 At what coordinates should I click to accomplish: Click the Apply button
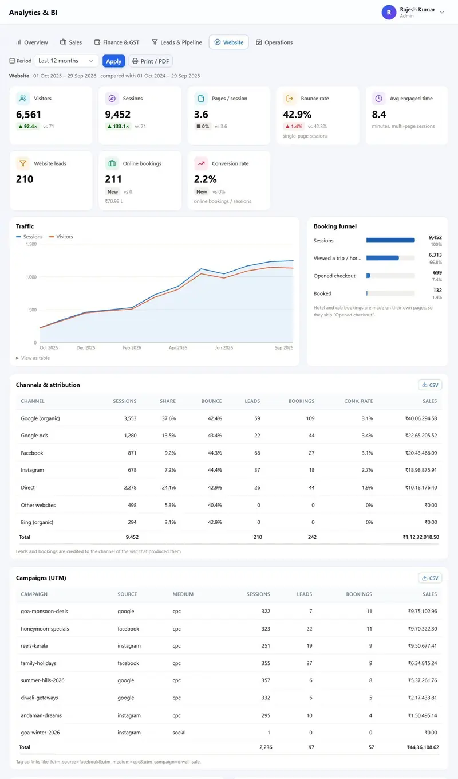[x=114, y=61]
